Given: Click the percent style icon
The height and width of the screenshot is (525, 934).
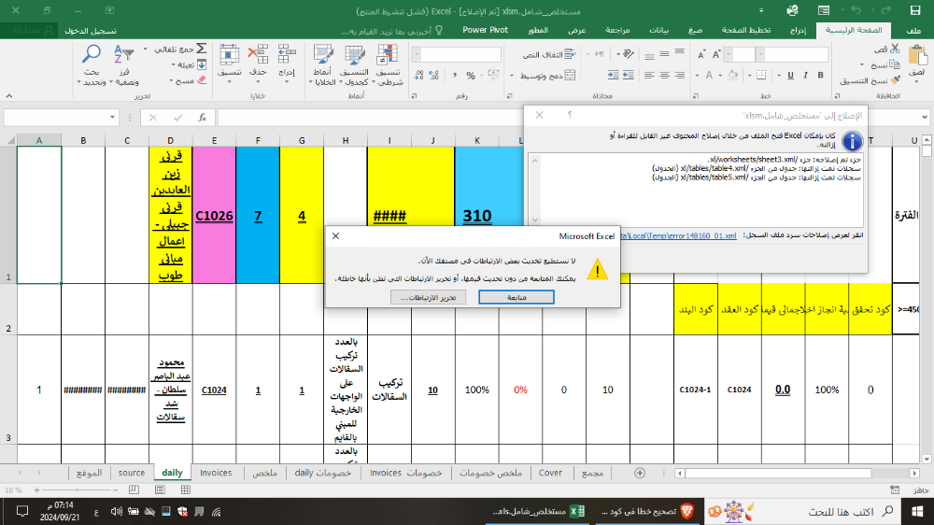Looking at the screenshot, I should [471, 75].
